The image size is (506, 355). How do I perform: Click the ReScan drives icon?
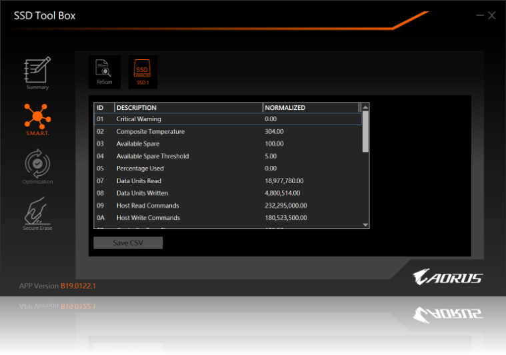[x=104, y=71]
